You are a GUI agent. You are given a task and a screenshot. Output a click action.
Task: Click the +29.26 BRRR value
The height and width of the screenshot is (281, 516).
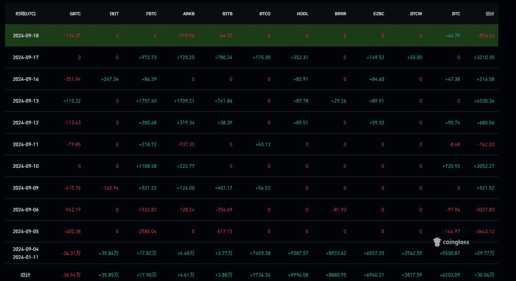(x=339, y=101)
